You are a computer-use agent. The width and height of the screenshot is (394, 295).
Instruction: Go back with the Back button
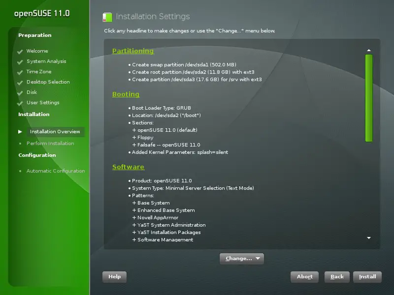point(337,277)
